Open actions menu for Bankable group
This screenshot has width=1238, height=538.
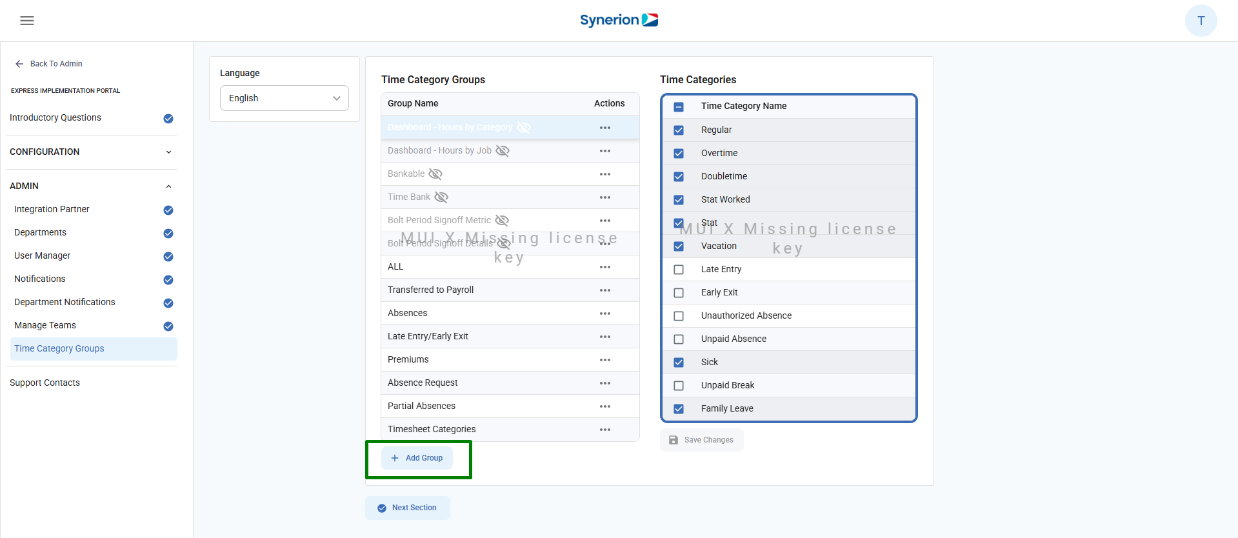[604, 174]
